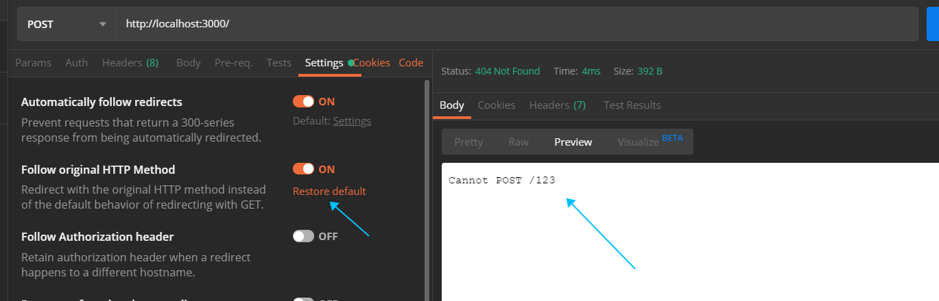Screen dimensions: 939x301
Task: Toggle Follow original HTTP Method switch
Action: pos(303,168)
